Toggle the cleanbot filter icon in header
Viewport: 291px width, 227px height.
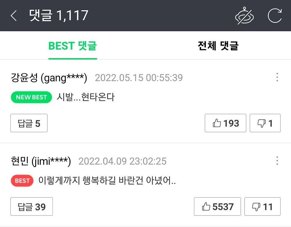pyautogui.click(x=244, y=15)
